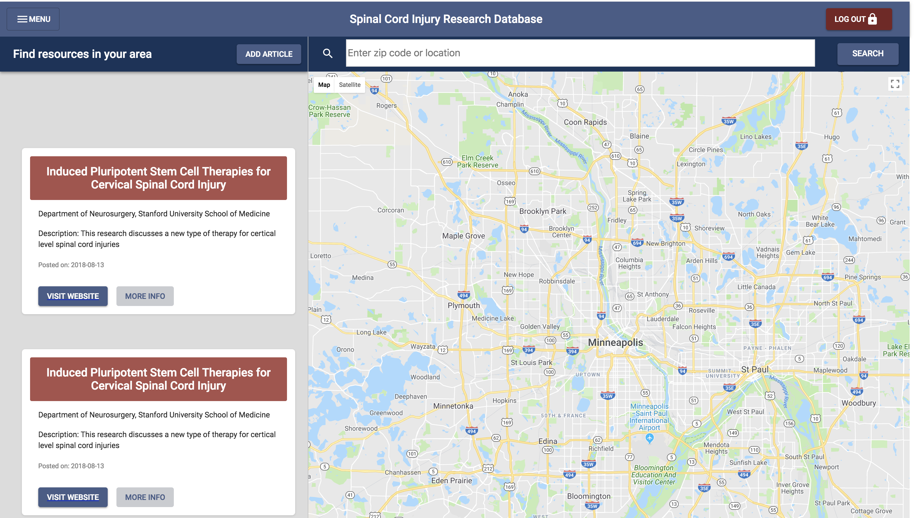Click VISIT WEBSITE on first article card

[73, 296]
